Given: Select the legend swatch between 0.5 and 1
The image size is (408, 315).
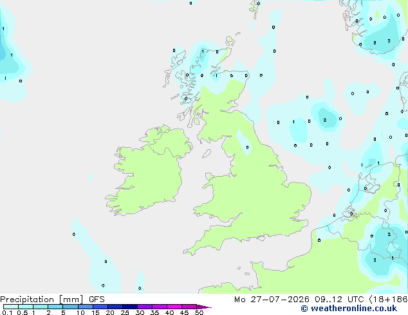Looking at the screenshot, I should pos(26,307).
